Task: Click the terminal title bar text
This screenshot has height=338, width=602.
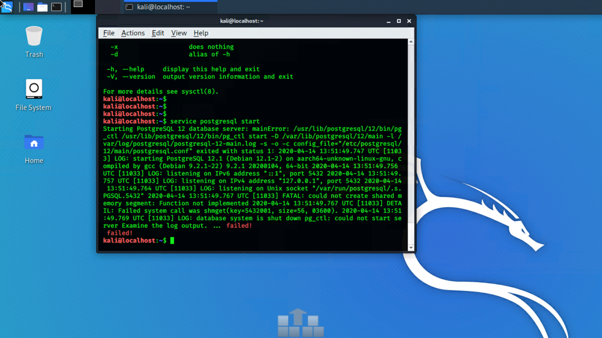Action: tap(241, 21)
